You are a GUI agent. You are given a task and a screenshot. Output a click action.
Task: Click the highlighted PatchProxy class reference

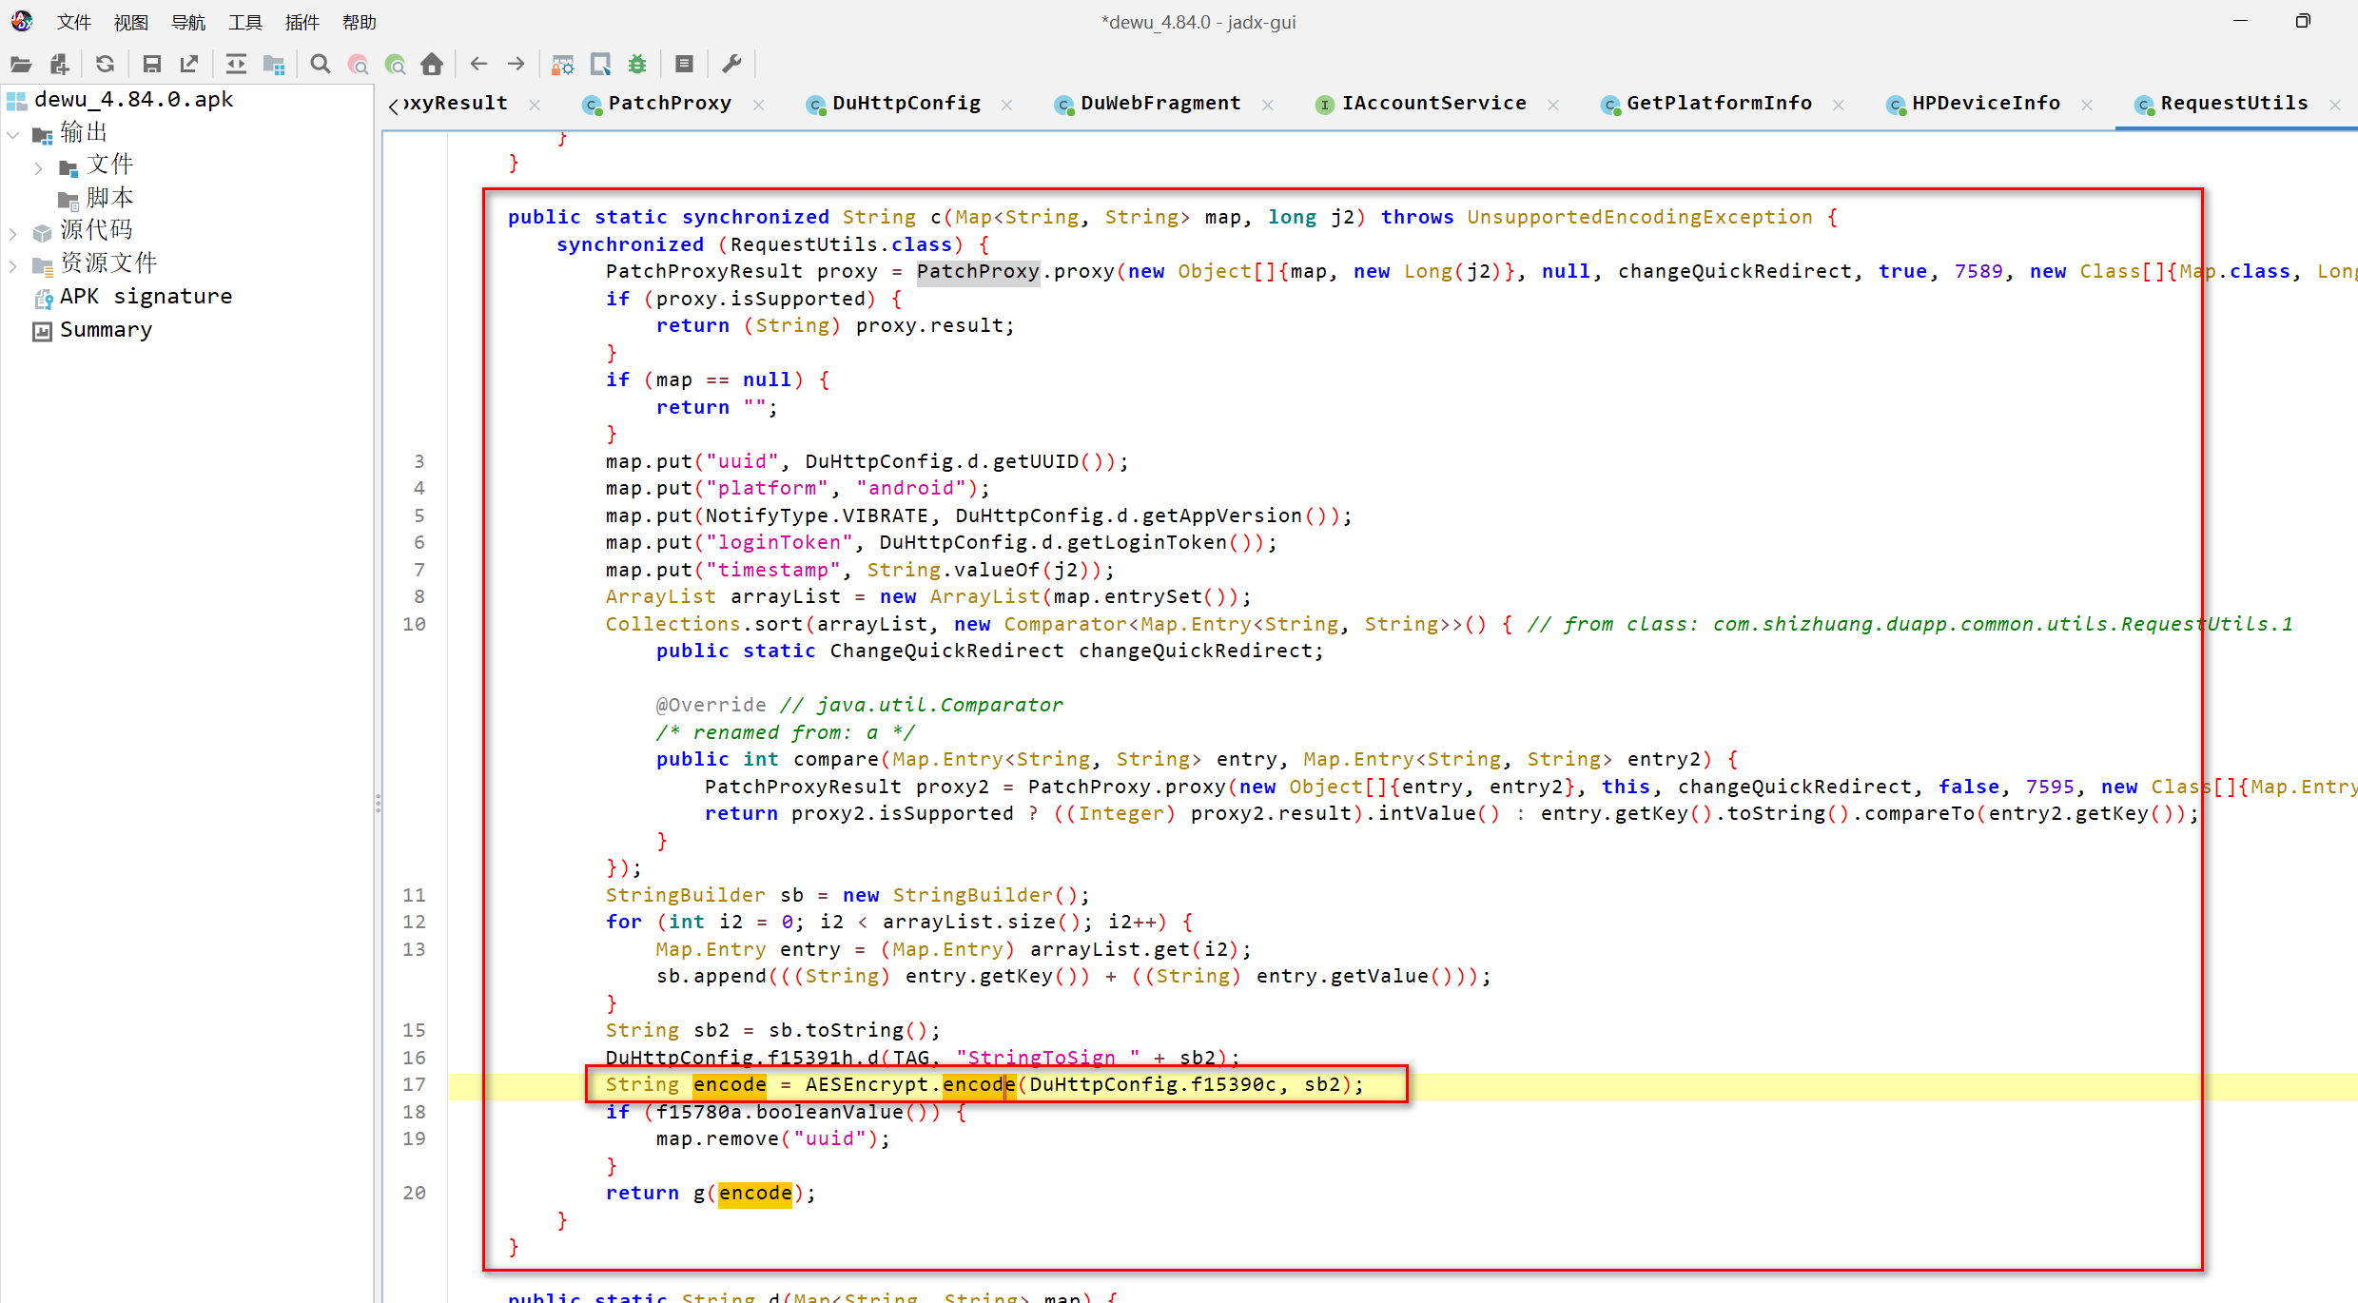tap(977, 272)
